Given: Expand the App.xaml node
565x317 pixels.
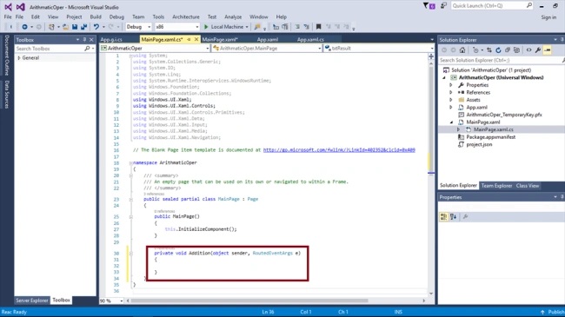Looking at the screenshot, I should (451, 108).
